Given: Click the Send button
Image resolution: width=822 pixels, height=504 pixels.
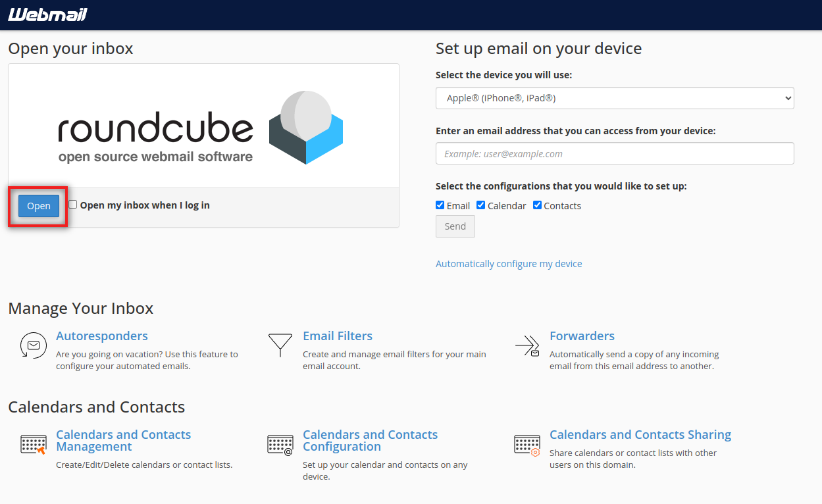Looking at the screenshot, I should point(455,226).
